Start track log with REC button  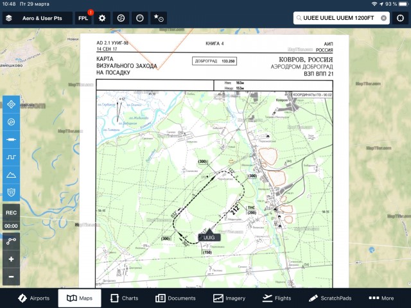coord(11,212)
